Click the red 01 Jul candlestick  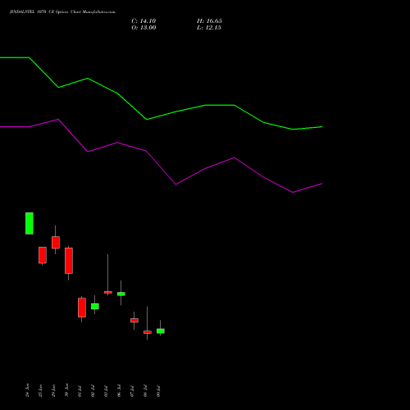tap(82, 307)
